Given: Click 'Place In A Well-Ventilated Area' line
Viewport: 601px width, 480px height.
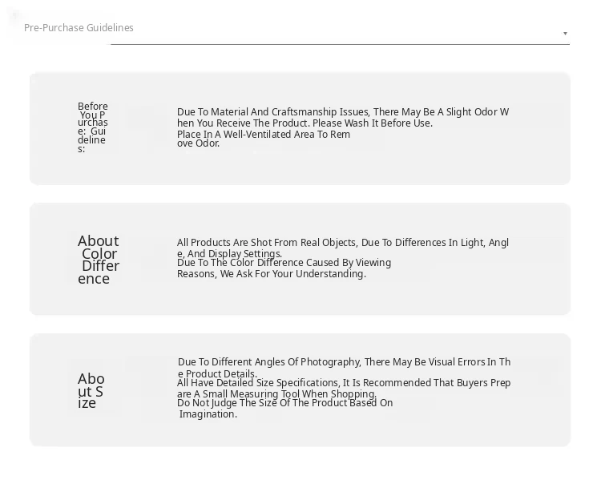Looking at the screenshot, I should point(264,135).
